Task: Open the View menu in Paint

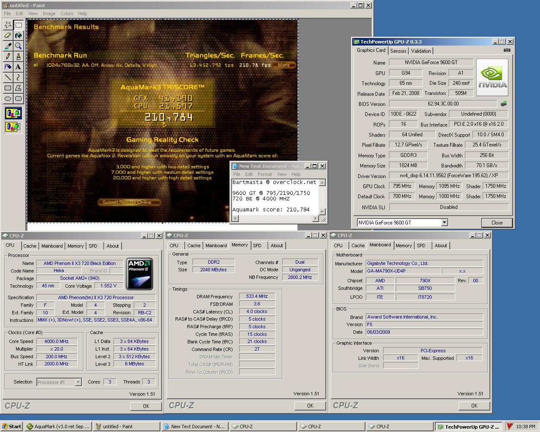Action: 33,13
